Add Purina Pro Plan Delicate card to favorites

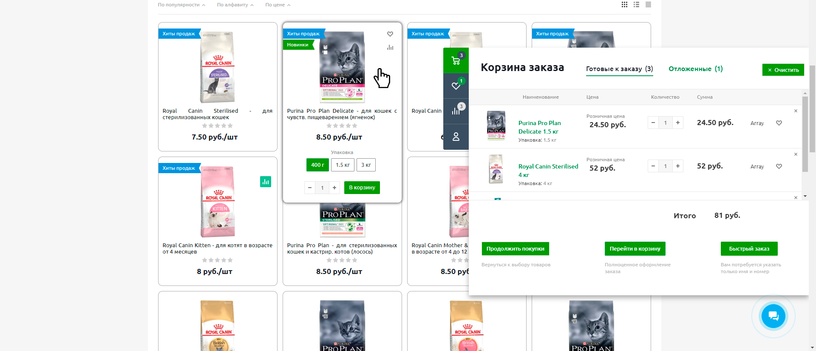click(x=390, y=34)
